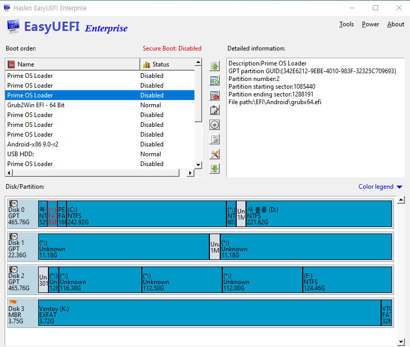Click the Disabled status of Android-x86 entry
The height and width of the screenshot is (347, 410).
pos(152,144)
